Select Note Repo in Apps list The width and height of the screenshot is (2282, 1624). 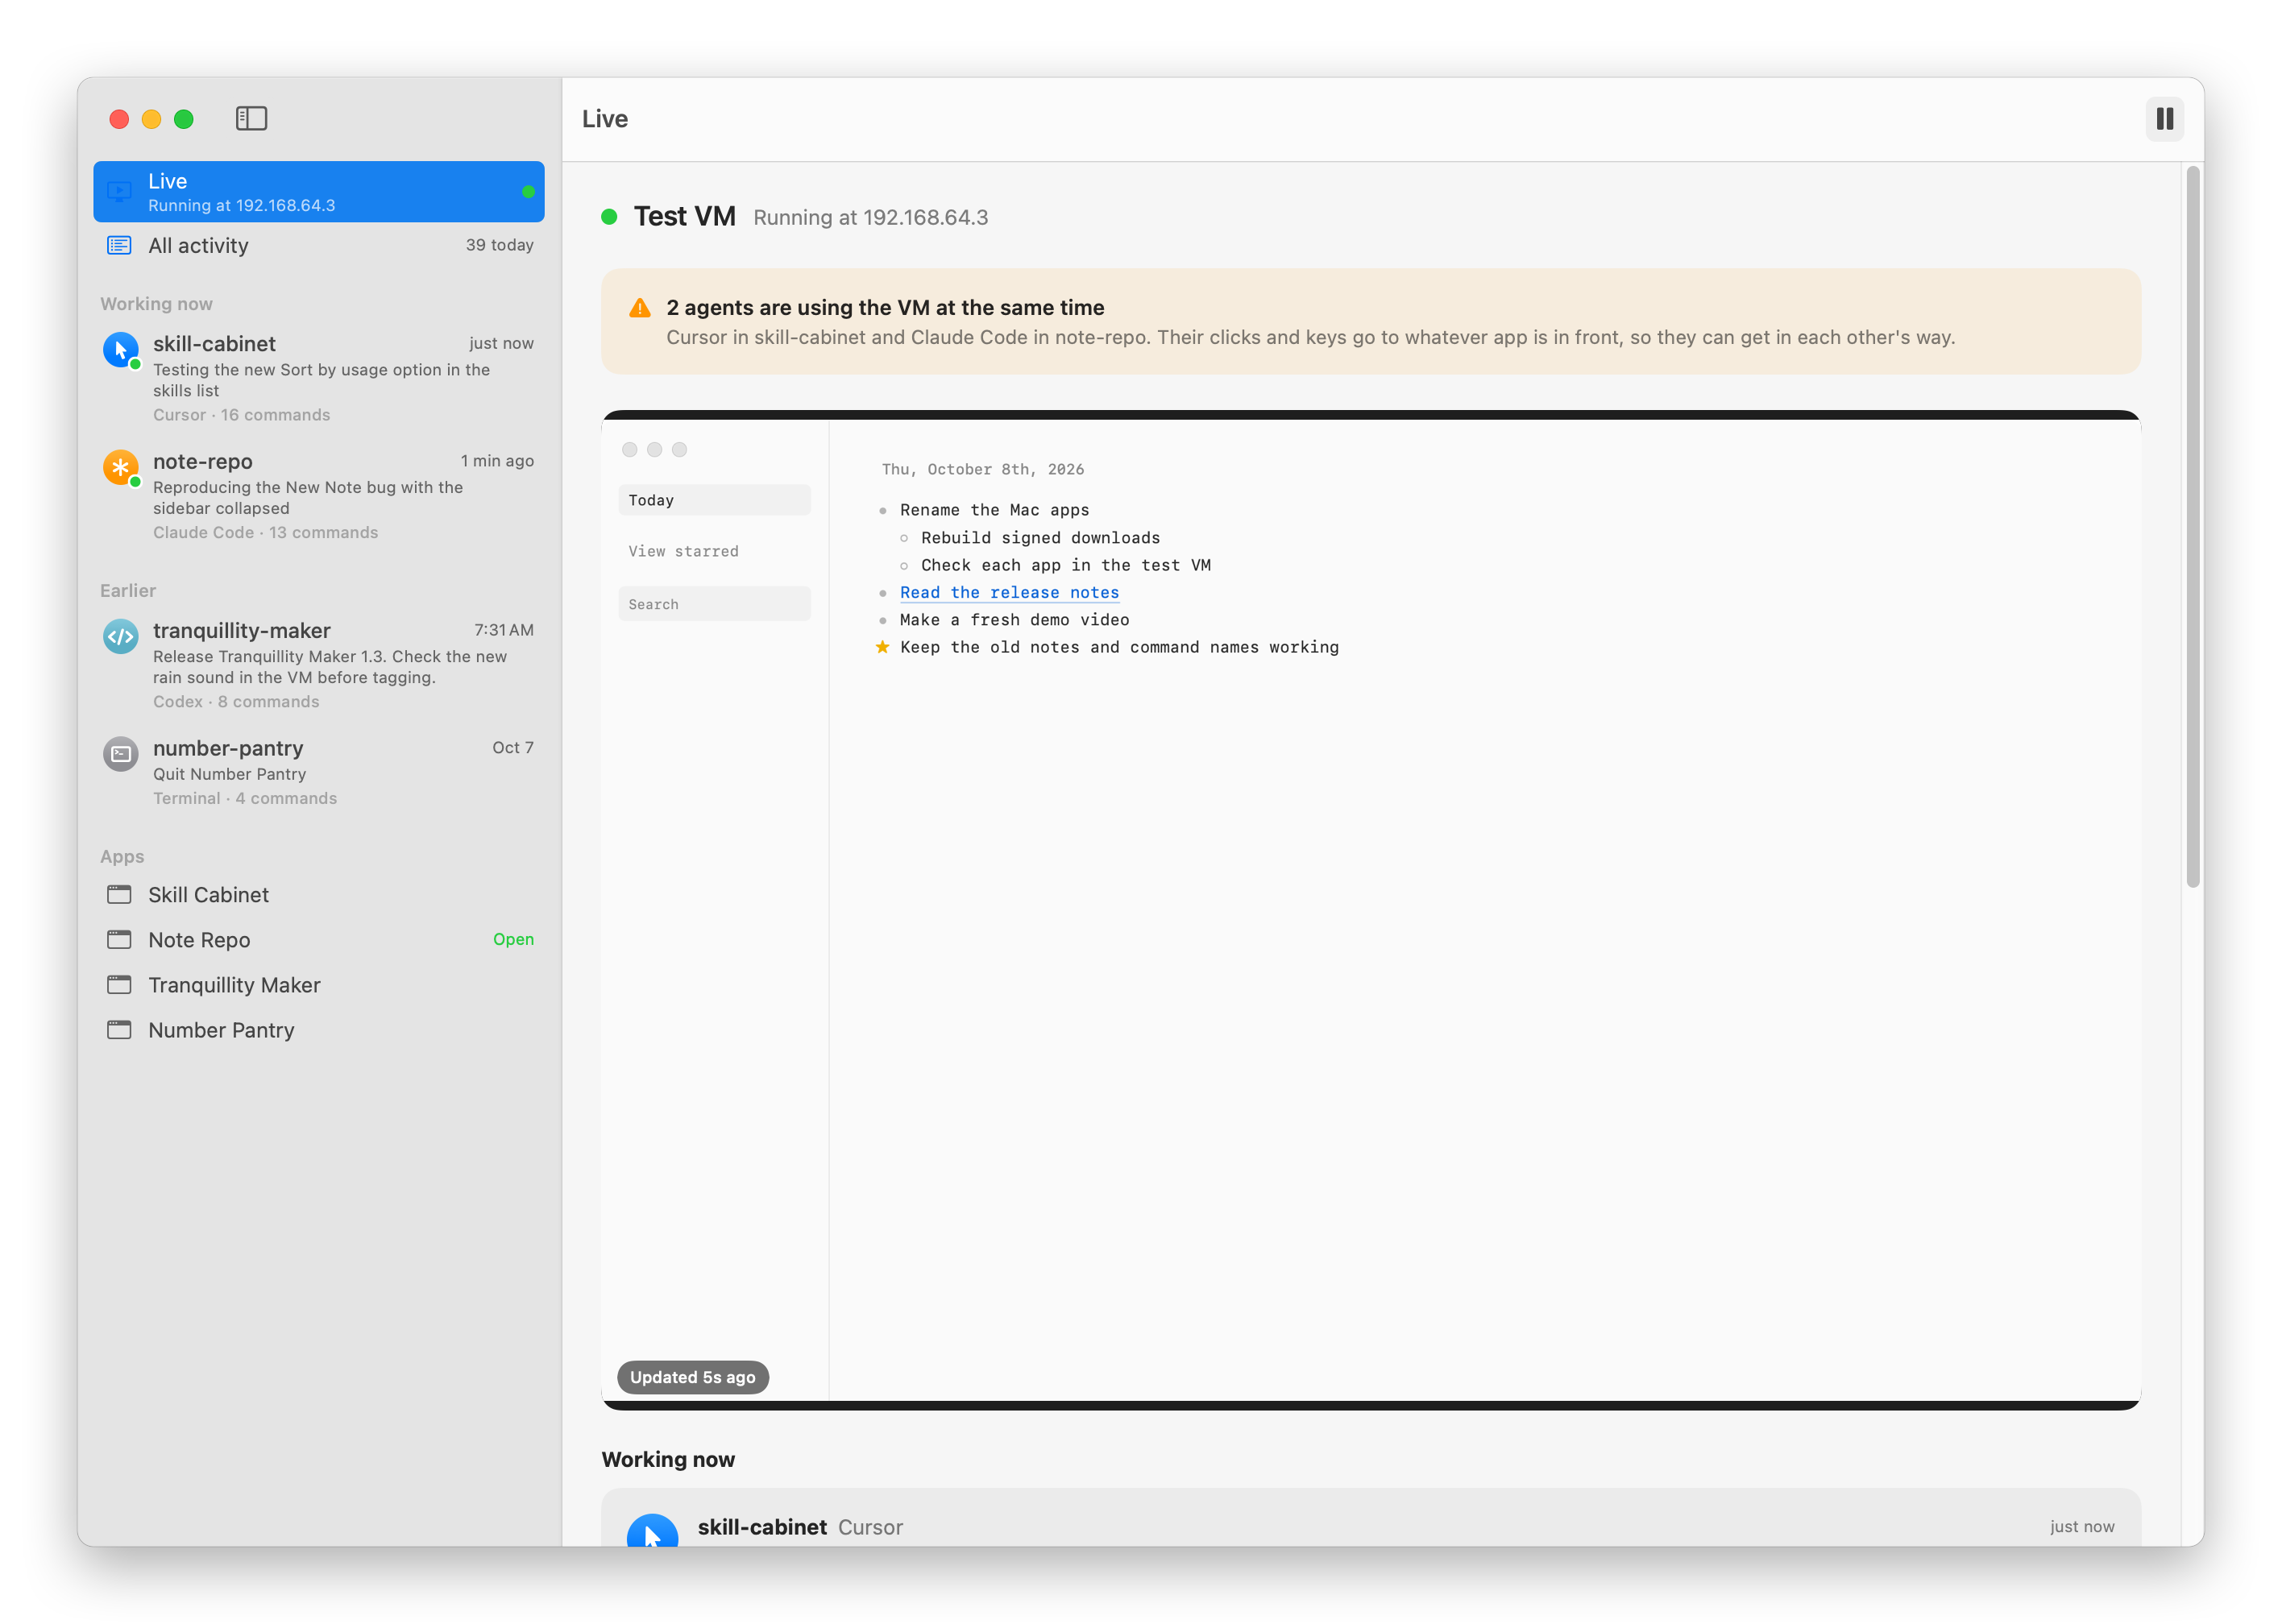click(x=319, y=941)
